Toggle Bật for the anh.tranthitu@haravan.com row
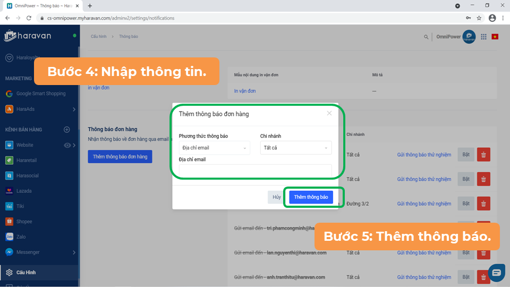 (466, 277)
